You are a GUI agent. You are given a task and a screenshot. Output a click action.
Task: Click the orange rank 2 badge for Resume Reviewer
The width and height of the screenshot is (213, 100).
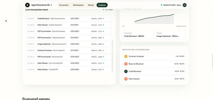pos(126,64)
